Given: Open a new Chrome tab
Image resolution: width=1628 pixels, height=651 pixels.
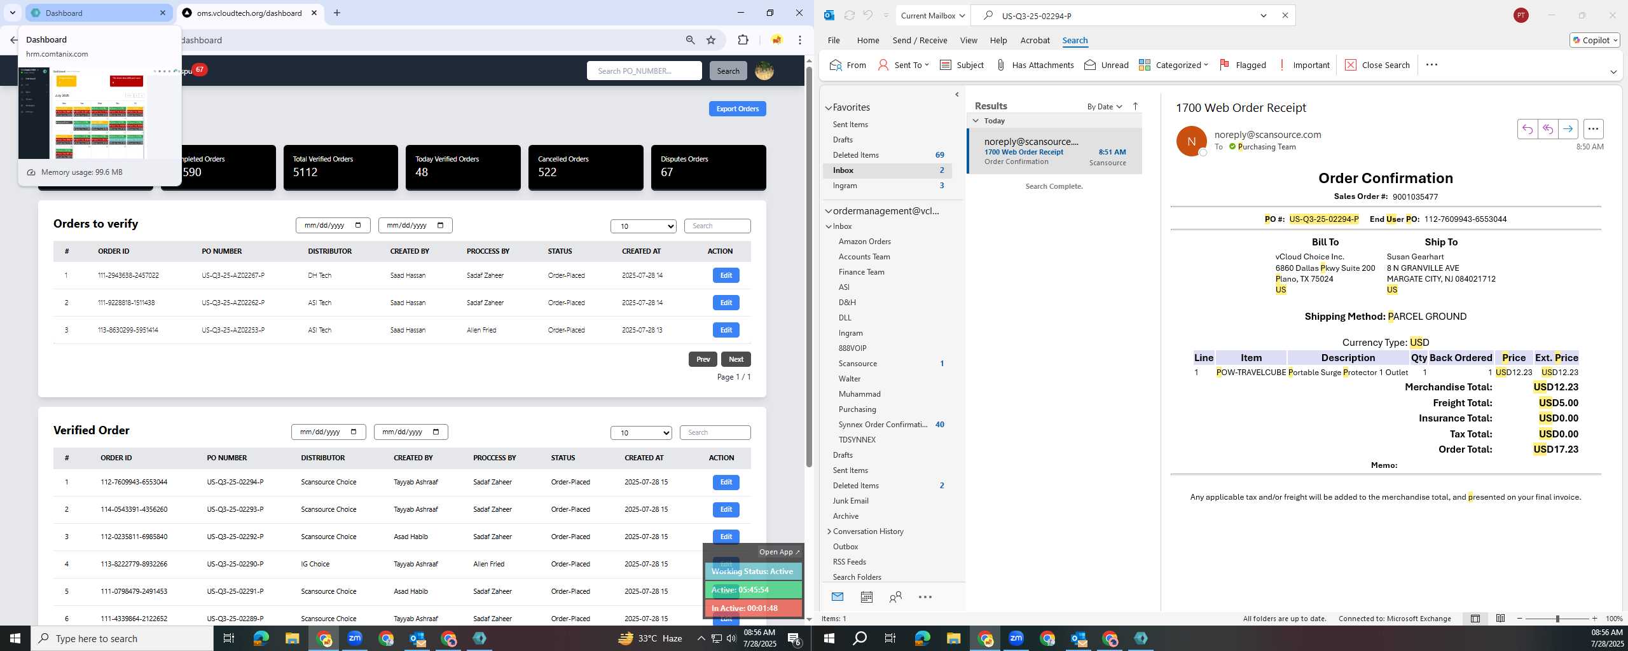Looking at the screenshot, I should tap(337, 13).
